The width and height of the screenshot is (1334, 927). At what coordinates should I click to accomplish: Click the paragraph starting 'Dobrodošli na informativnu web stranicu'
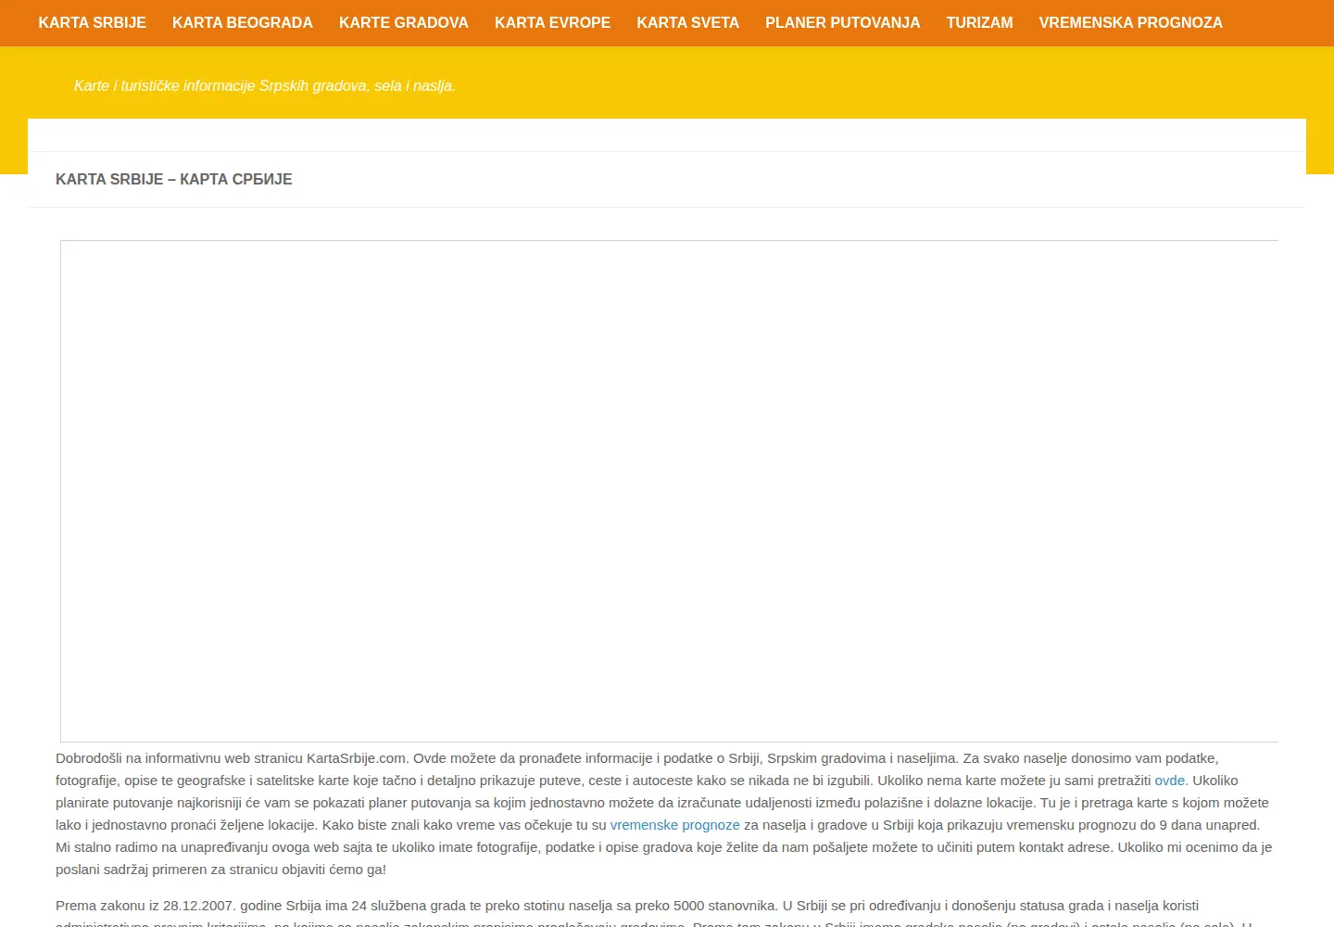(x=665, y=814)
